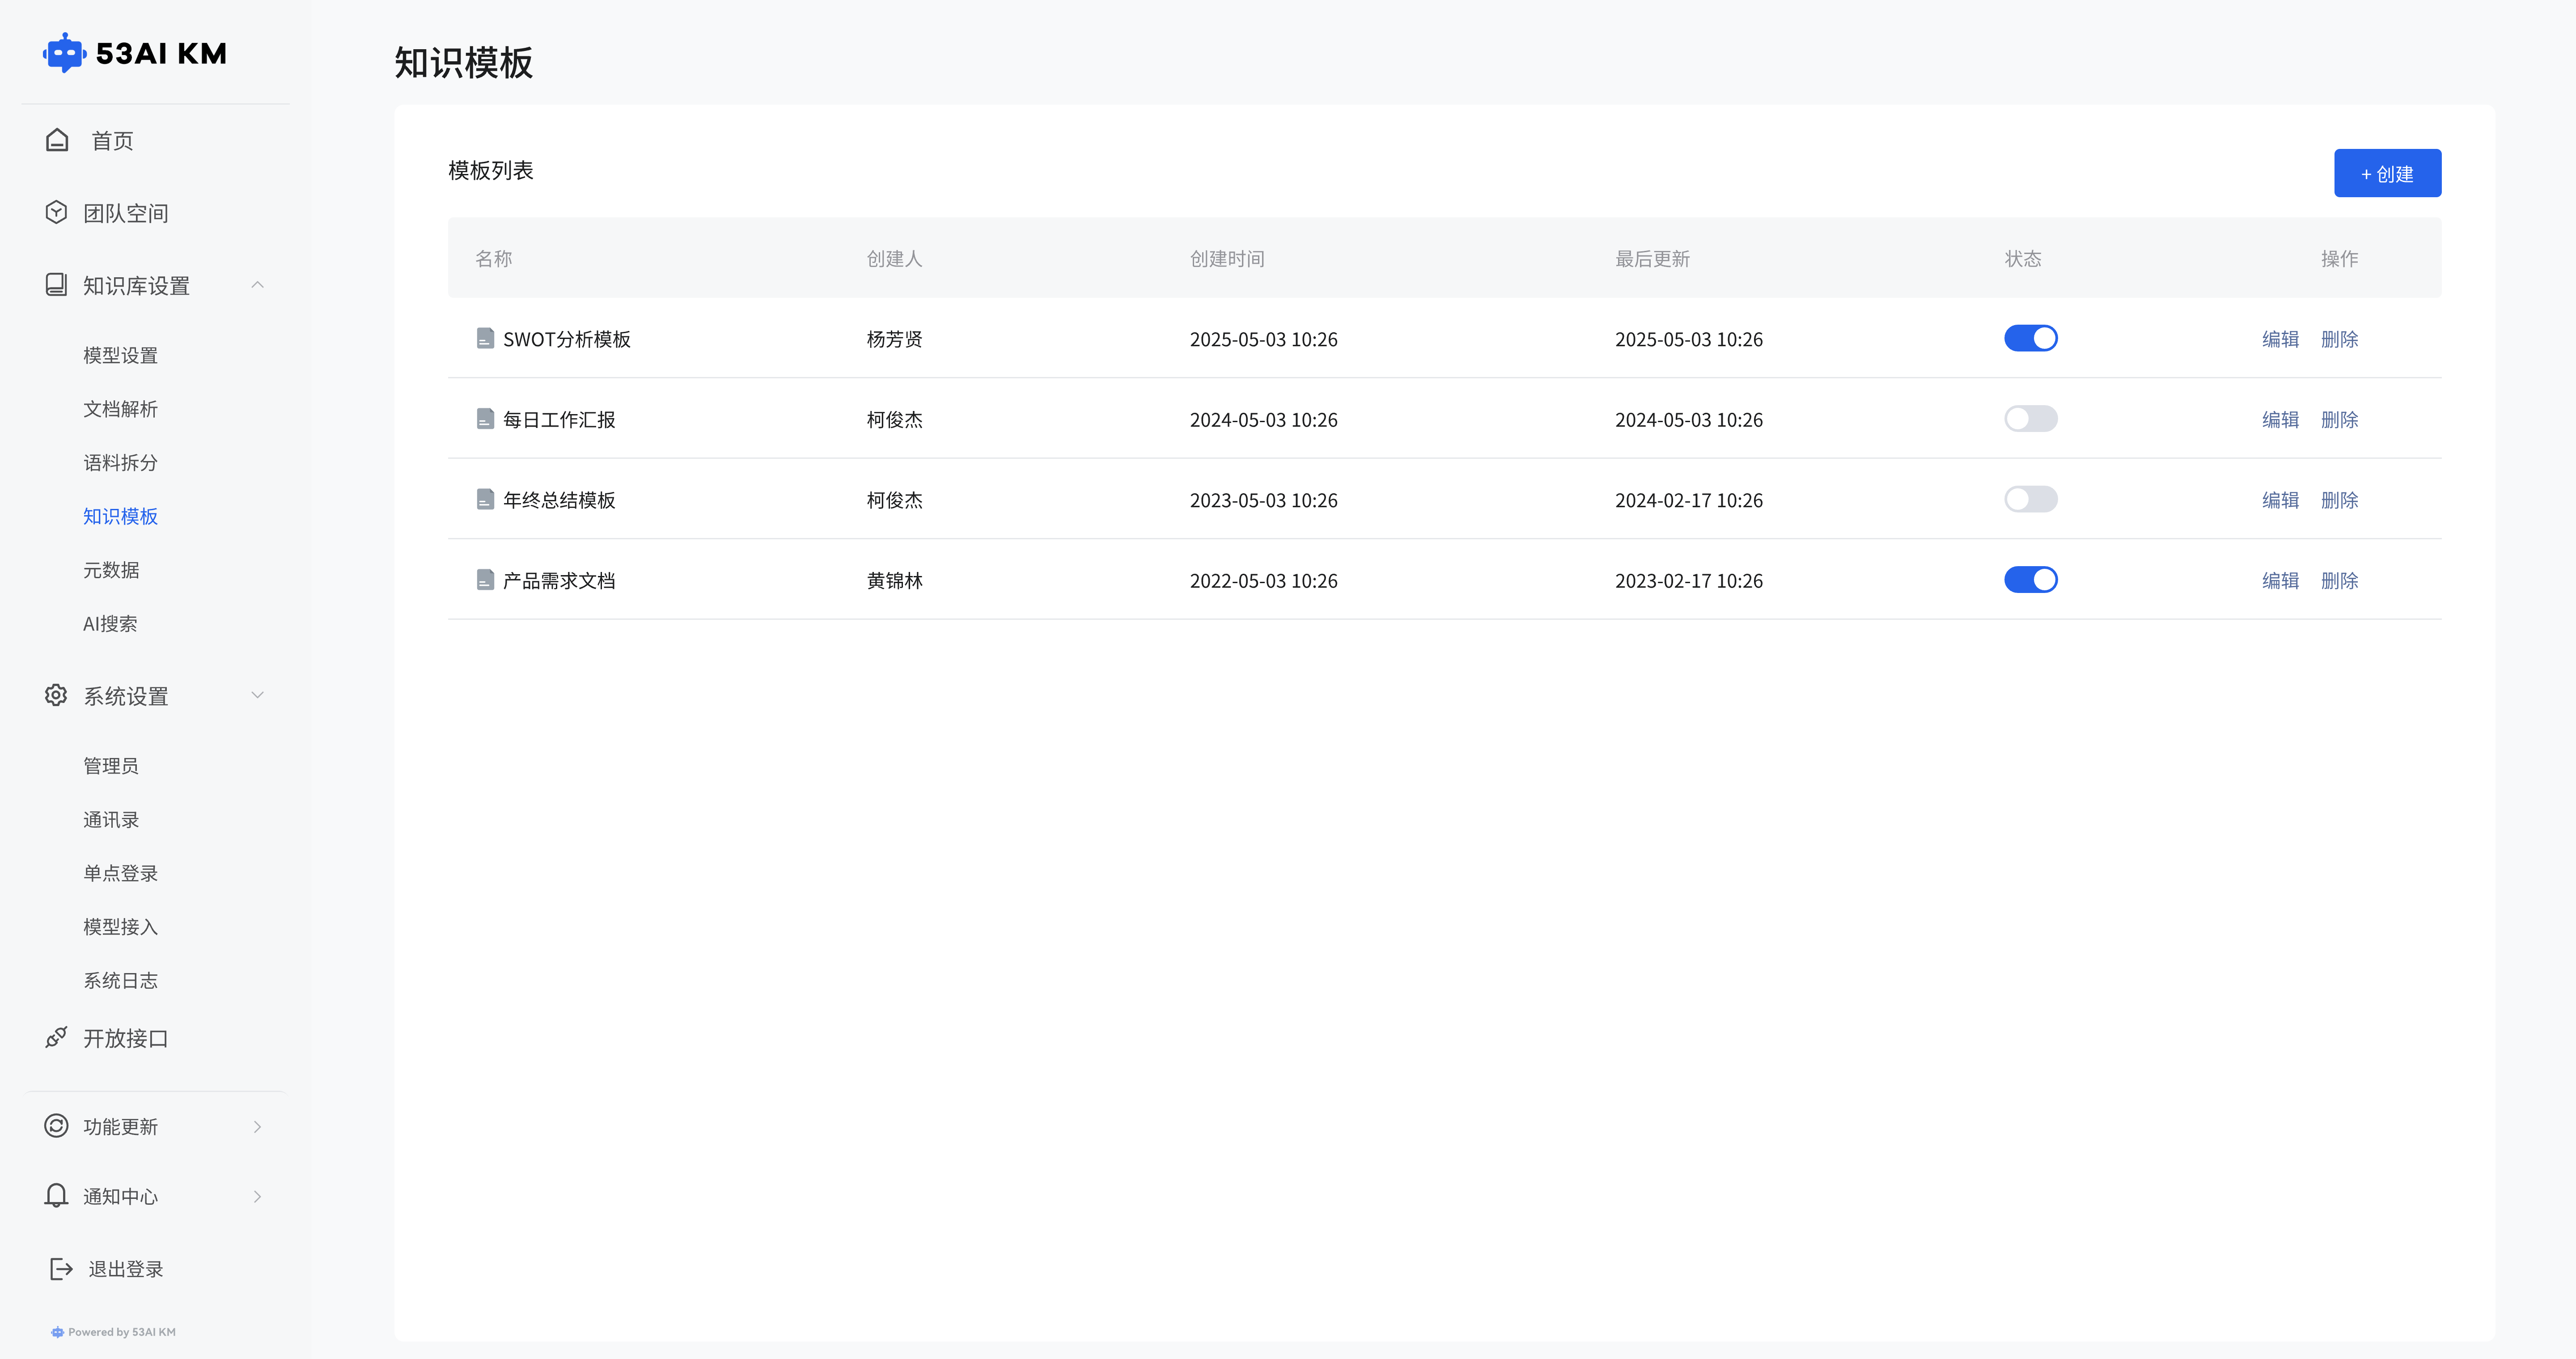Click the bell icon for 通知中心
This screenshot has height=1359, width=2576.
56,1196
